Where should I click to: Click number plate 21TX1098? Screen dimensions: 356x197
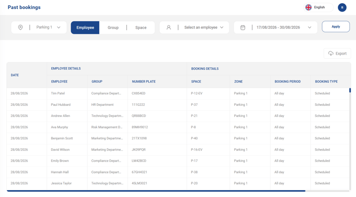pyautogui.click(x=139, y=138)
